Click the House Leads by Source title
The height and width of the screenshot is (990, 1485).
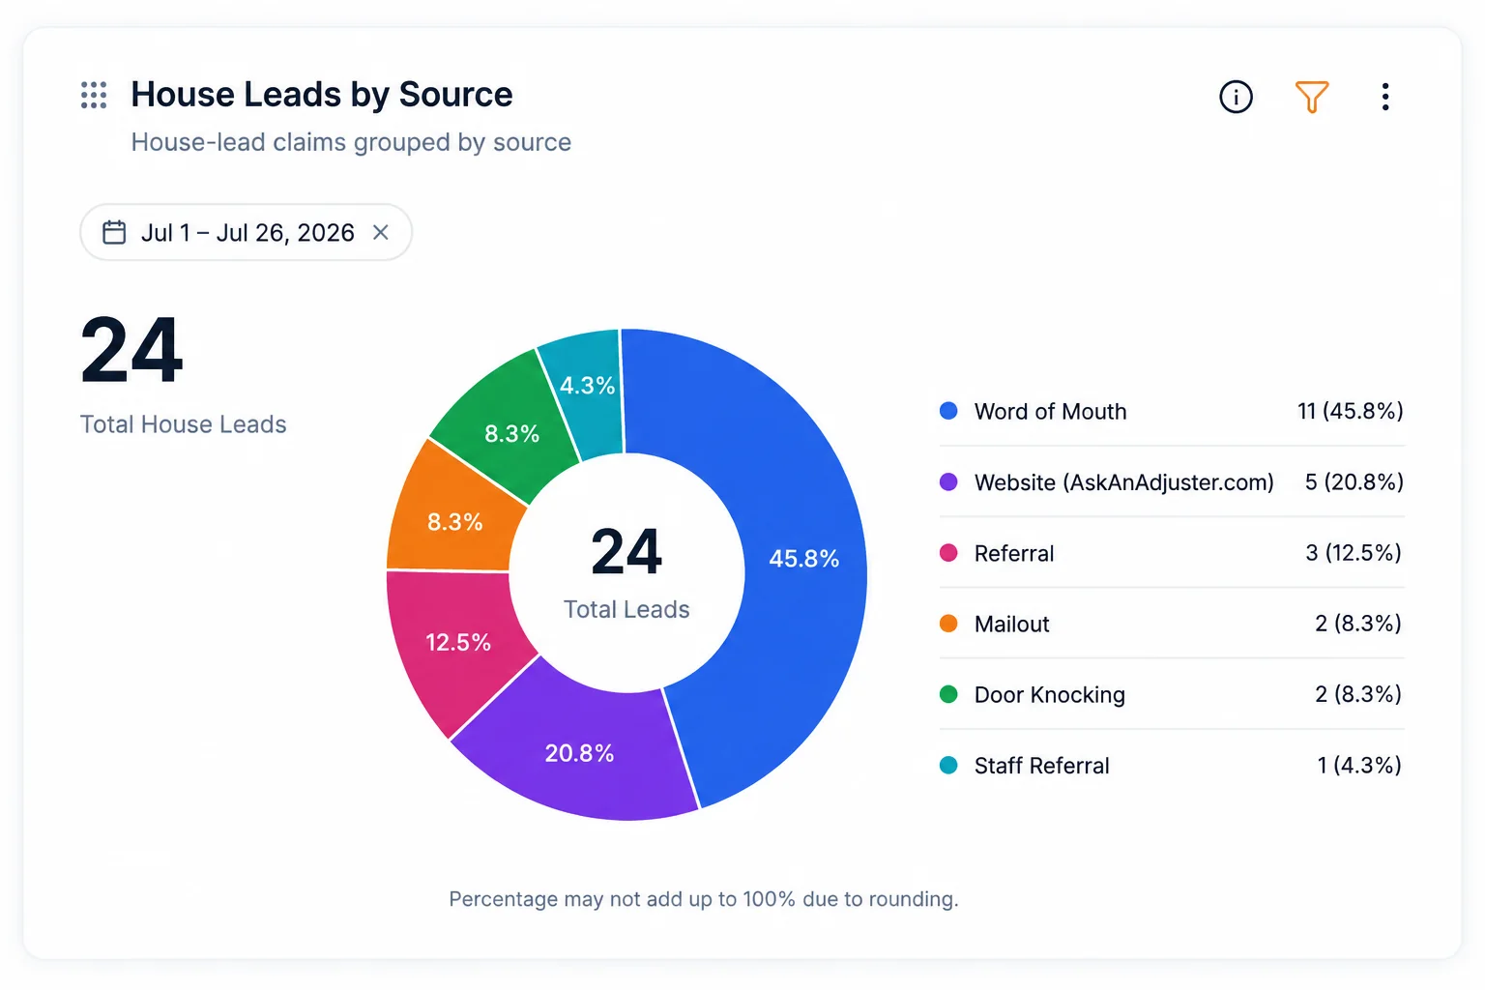(x=322, y=95)
